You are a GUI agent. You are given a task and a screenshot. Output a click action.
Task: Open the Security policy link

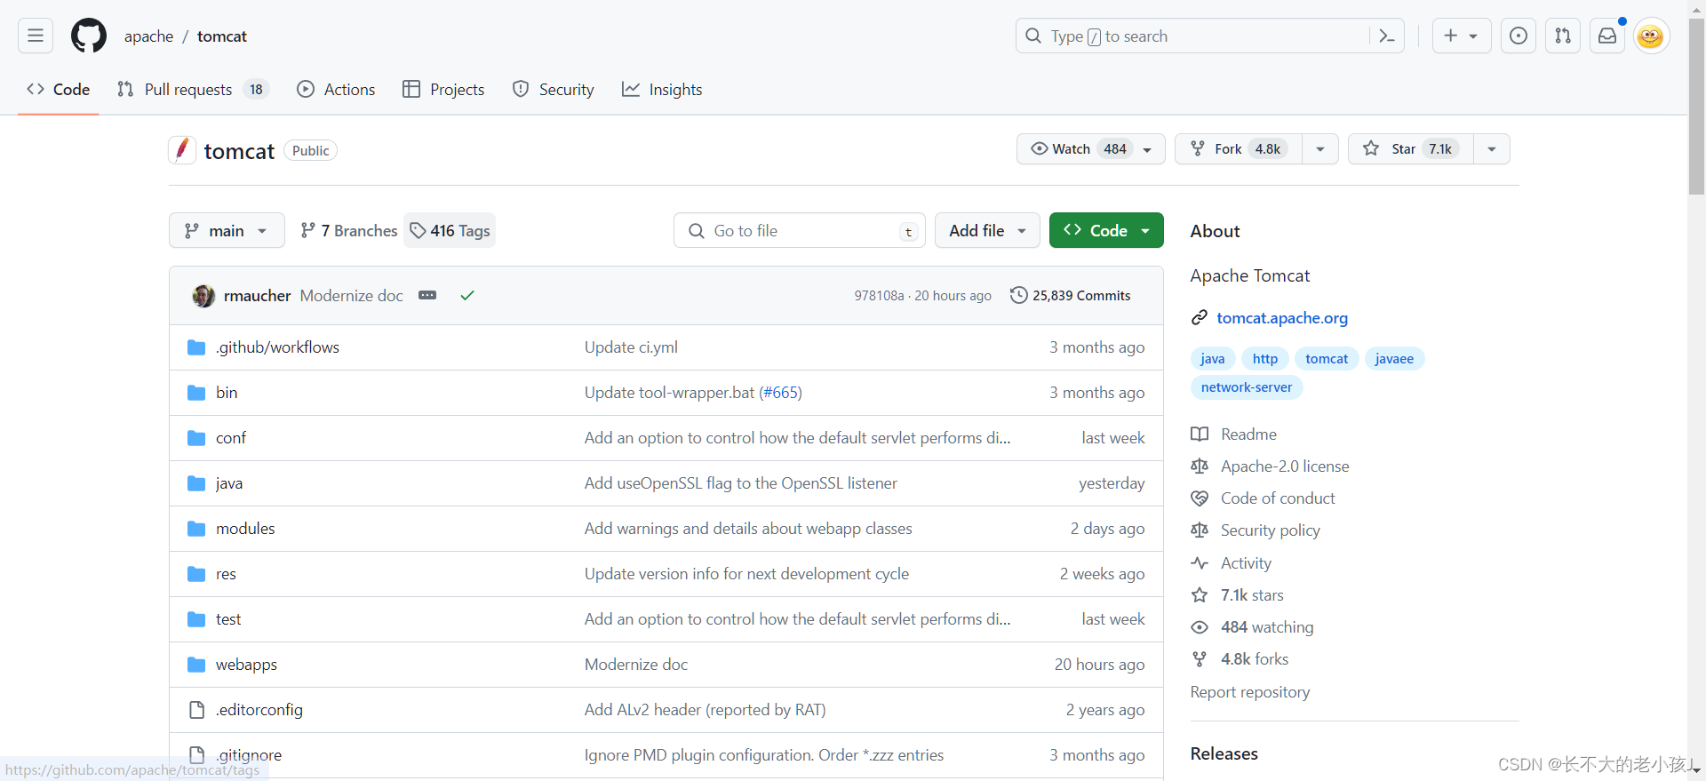pyautogui.click(x=1271, y=530)
